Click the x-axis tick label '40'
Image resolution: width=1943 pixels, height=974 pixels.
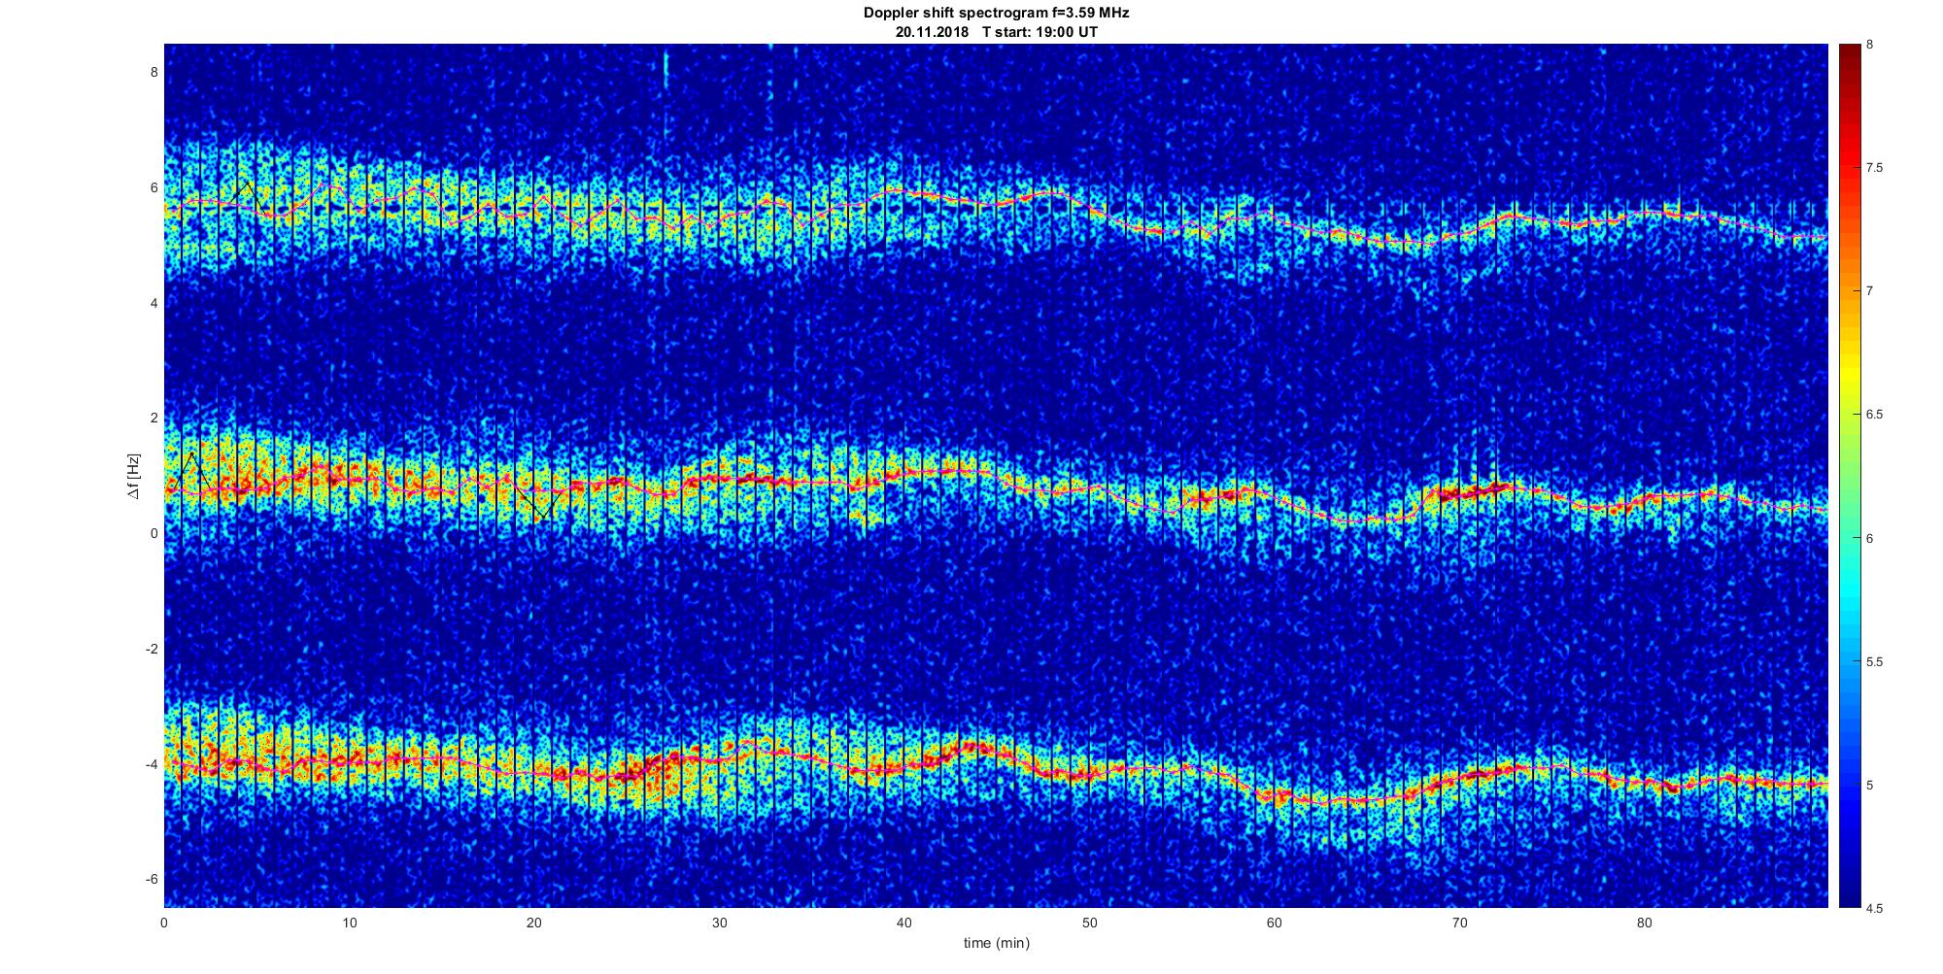coord(903,923)
